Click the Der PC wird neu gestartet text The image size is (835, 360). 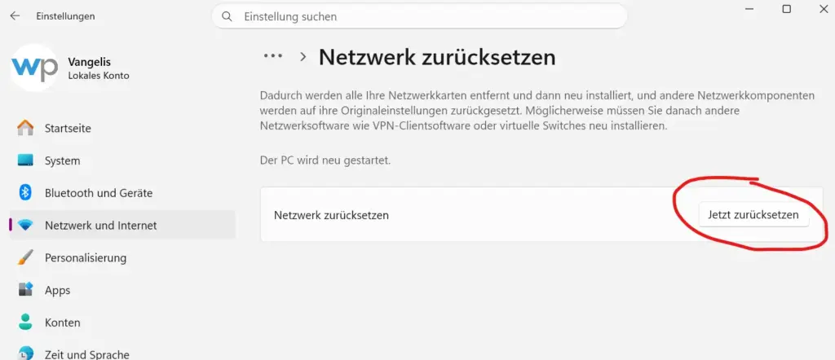(325, 160)
